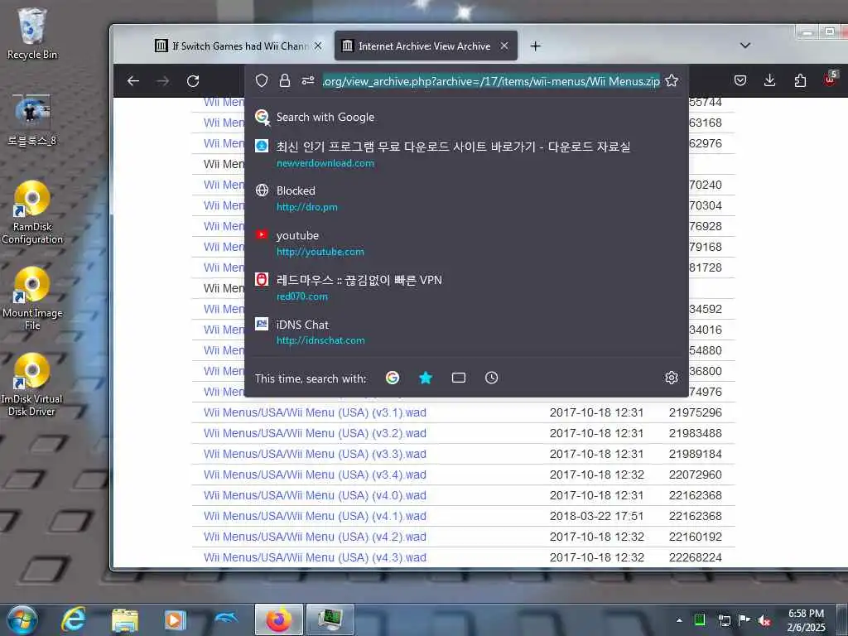Search in open Tabs shortcut icon
This screenshot has width=848, height=636.
(459, 378)
